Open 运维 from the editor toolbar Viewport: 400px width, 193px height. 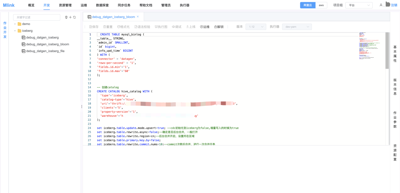coord(205,27)
